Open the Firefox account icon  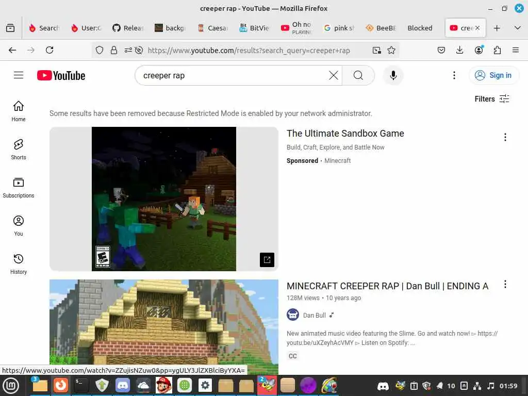478,50
